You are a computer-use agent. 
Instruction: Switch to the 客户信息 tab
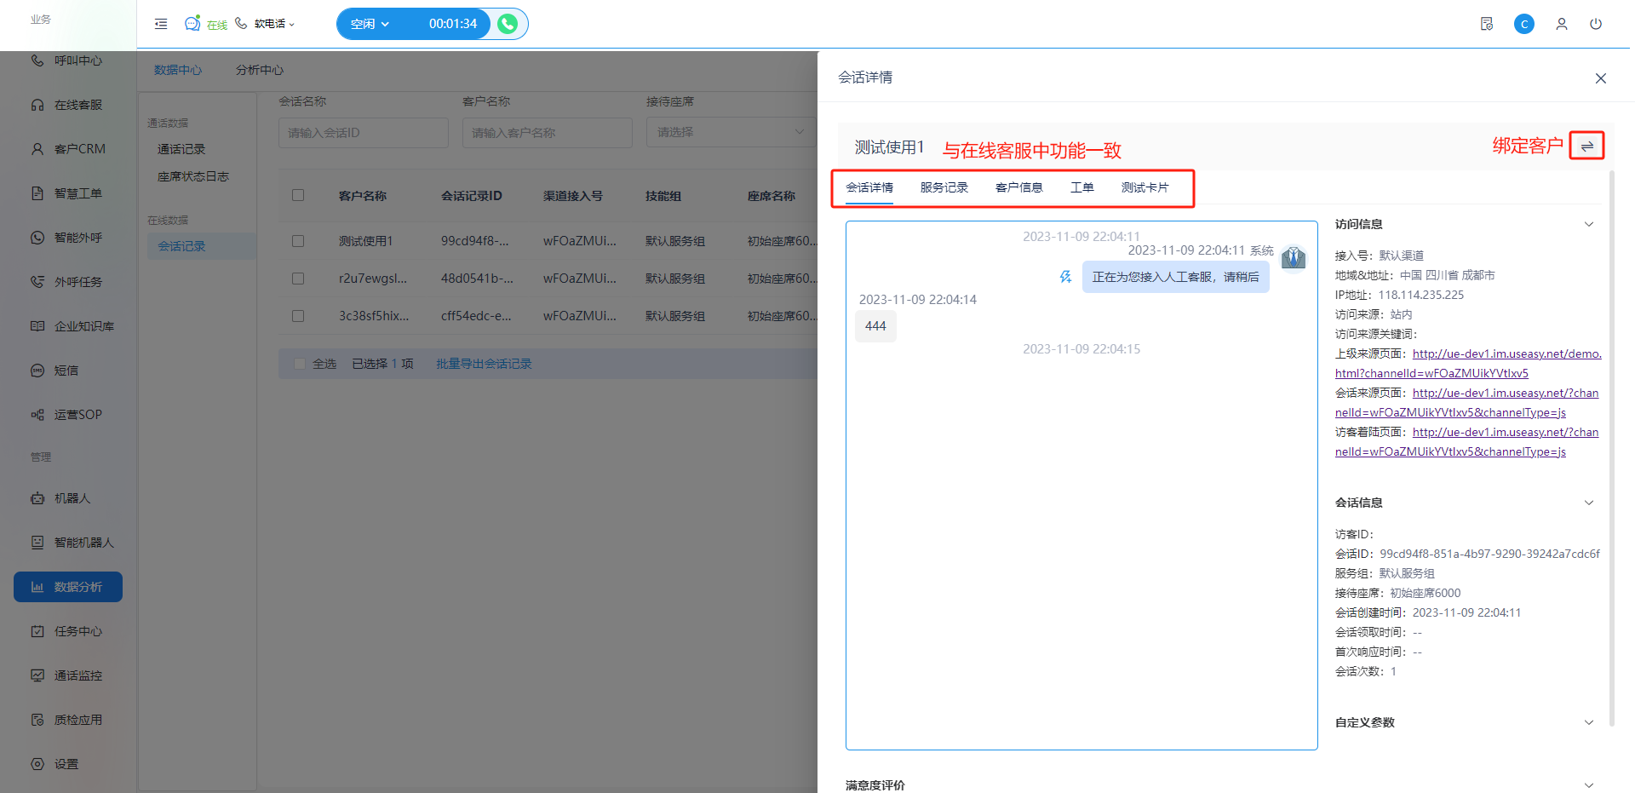tap(1019, 187)
